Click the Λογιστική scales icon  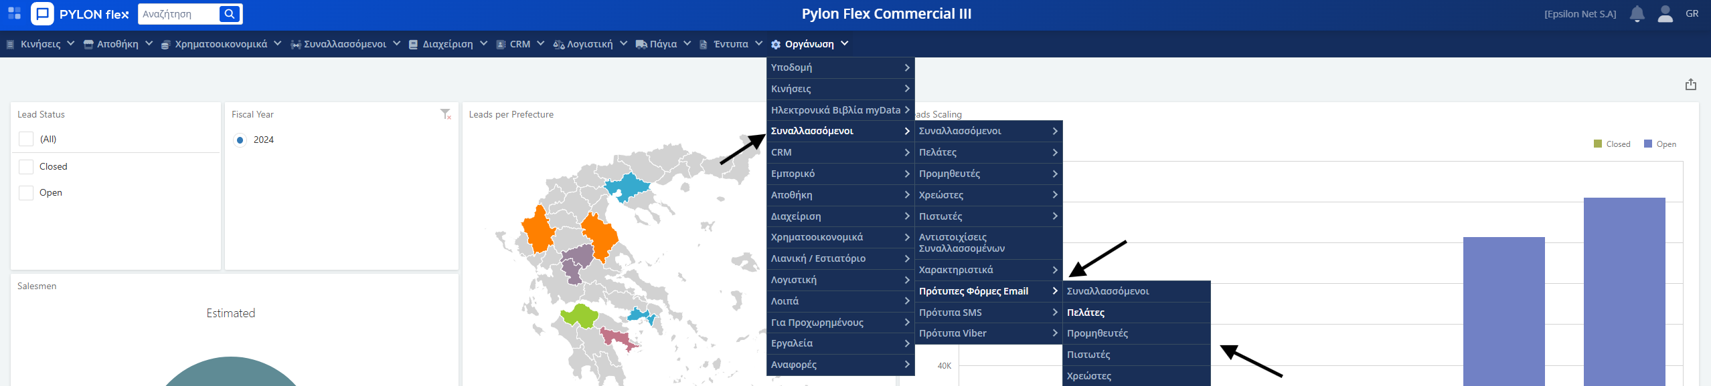(559, 45)
